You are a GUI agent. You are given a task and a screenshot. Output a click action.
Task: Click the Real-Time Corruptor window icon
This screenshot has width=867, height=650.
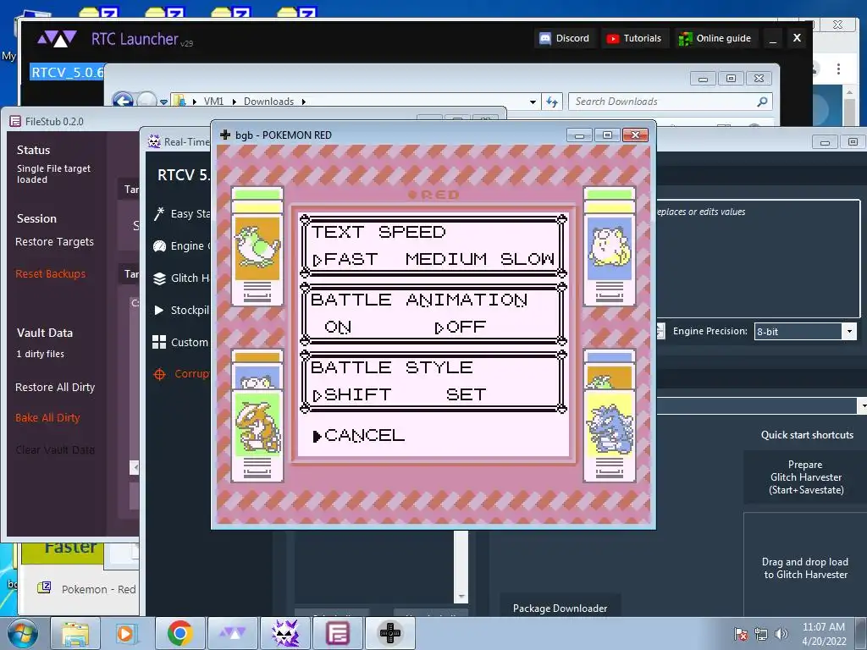tap(154, 141)
